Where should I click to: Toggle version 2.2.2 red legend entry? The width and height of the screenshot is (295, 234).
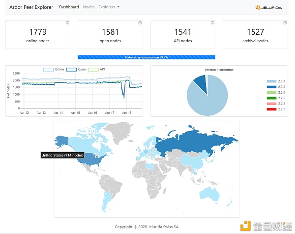click(x=276, y=109)
